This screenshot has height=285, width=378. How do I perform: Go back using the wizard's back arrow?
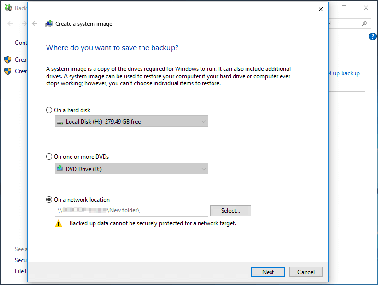pos(35,23)
